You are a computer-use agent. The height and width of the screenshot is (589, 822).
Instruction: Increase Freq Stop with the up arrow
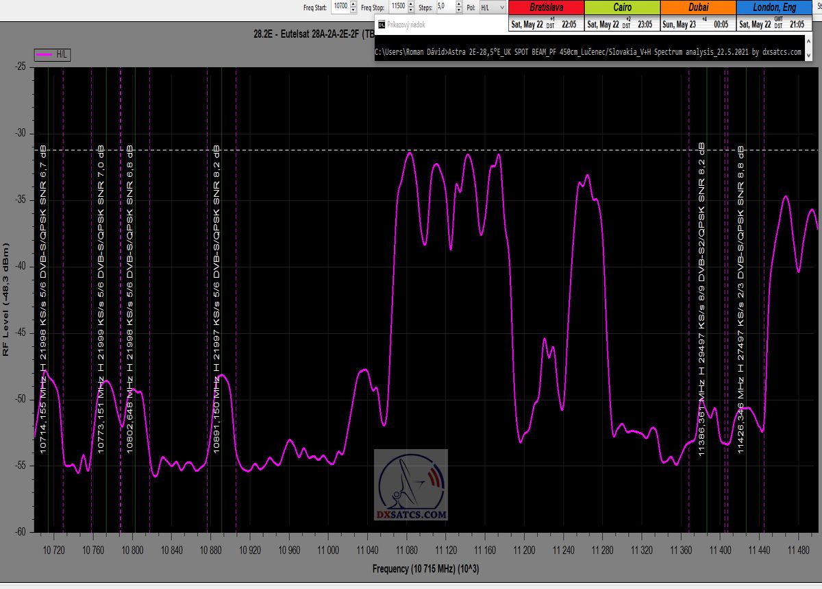410,4
